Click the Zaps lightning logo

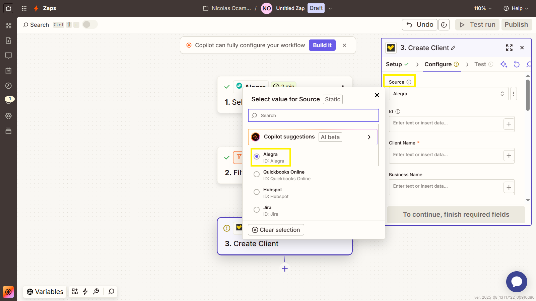click(x=36, y=8)
